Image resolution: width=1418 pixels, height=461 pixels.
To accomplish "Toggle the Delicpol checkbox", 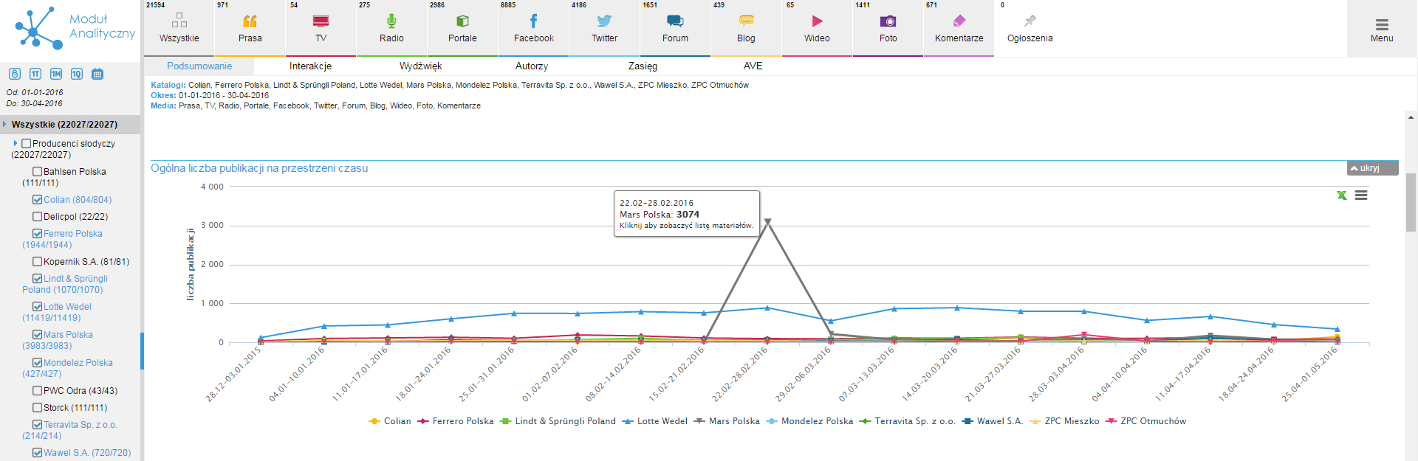I will coord(37,217).
